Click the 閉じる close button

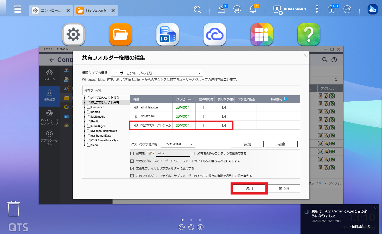(x=284, y=188)
